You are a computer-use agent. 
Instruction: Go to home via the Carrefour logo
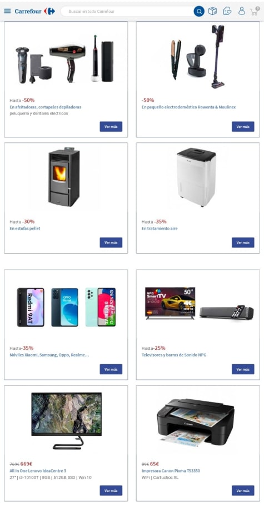[35, 11]
